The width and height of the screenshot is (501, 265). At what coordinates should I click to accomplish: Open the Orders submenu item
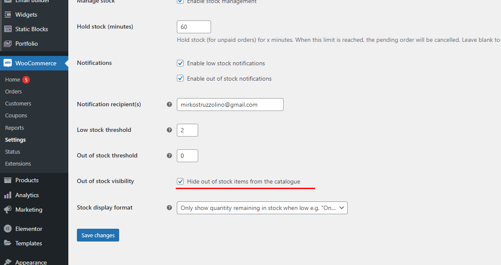click(13, 91)
